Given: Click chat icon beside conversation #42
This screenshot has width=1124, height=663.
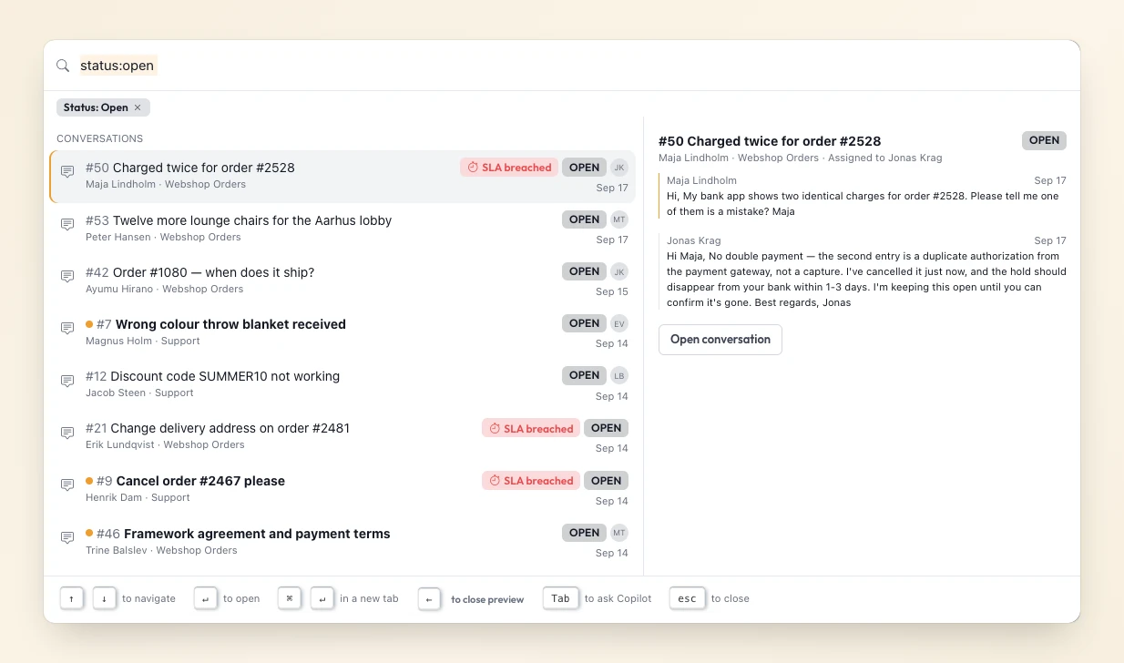Looking at the screenshot, I should click(x=67, y=276).
